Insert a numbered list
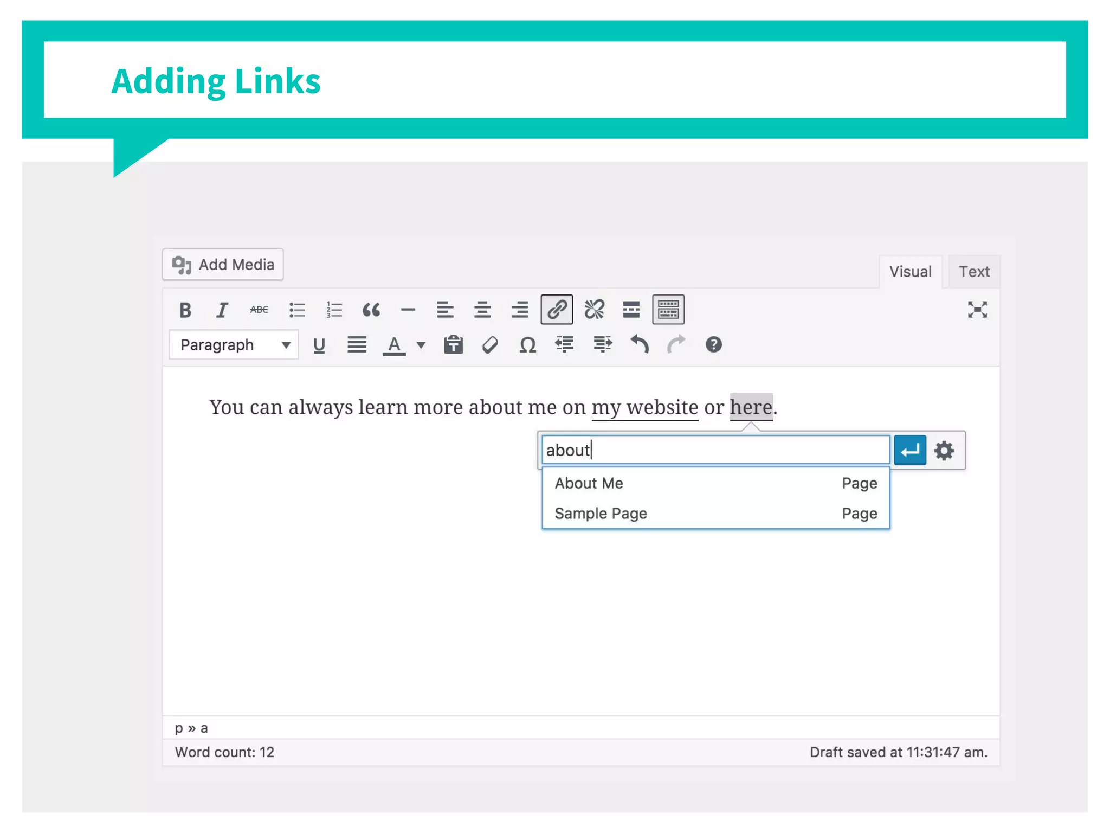The image size is (1110, 833). (x=334, y=310)
